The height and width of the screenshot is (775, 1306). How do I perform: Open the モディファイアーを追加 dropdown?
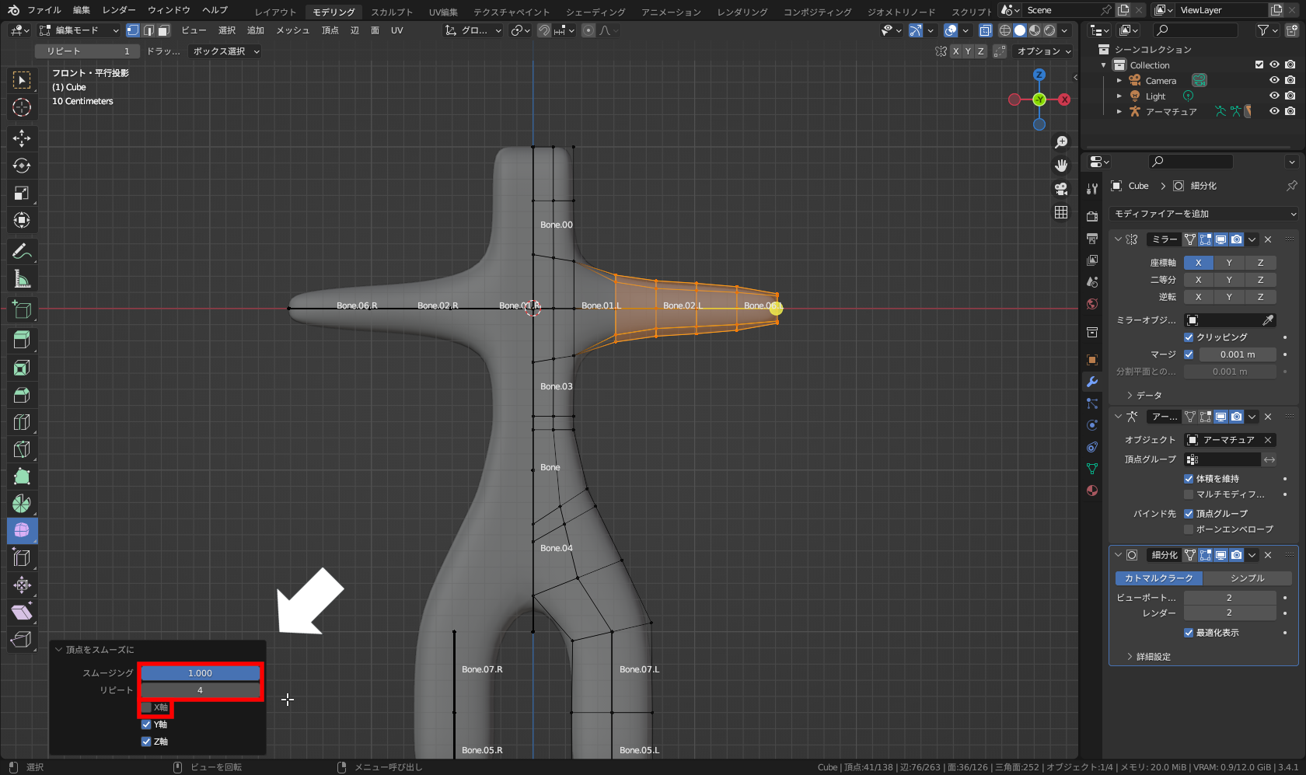tap(1203, 214)
